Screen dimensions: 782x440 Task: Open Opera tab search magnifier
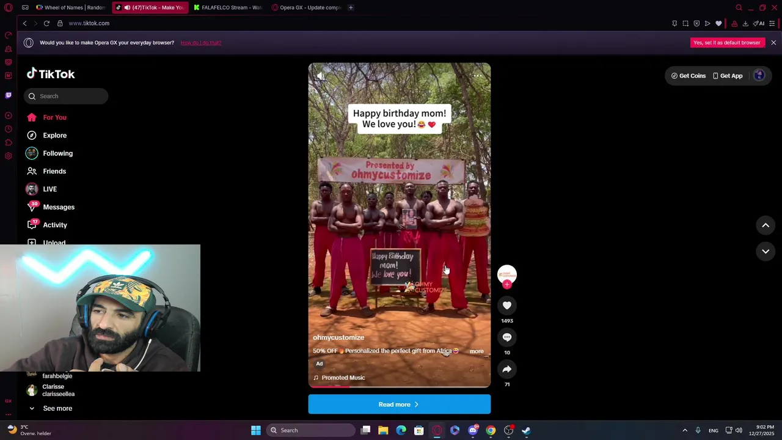739,7
